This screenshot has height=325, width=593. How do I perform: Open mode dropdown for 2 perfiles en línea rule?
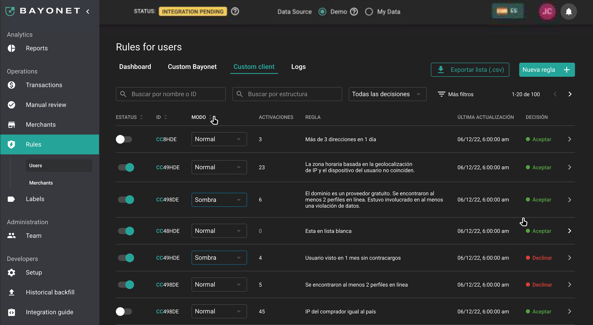[219, 285]
